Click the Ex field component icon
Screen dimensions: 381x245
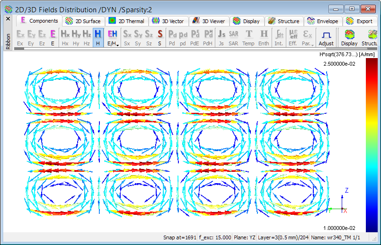(x=20, y=37)
